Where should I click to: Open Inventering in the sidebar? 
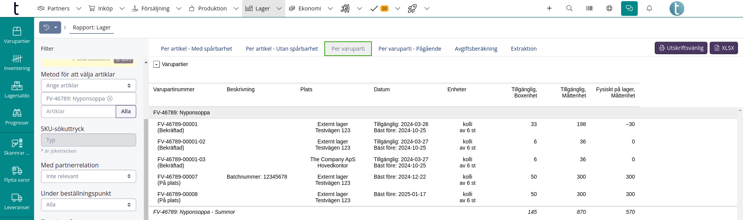click(17, 62)
